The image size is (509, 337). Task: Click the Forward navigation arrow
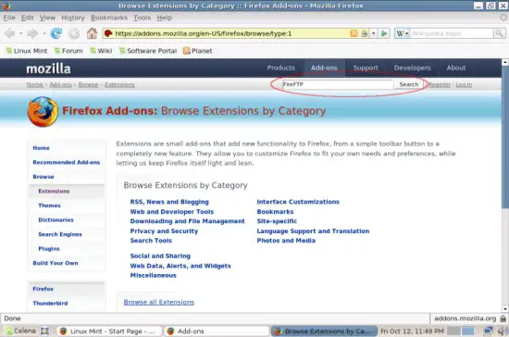(31, 33)
